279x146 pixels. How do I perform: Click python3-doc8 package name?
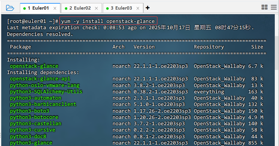tap(28, 136)
